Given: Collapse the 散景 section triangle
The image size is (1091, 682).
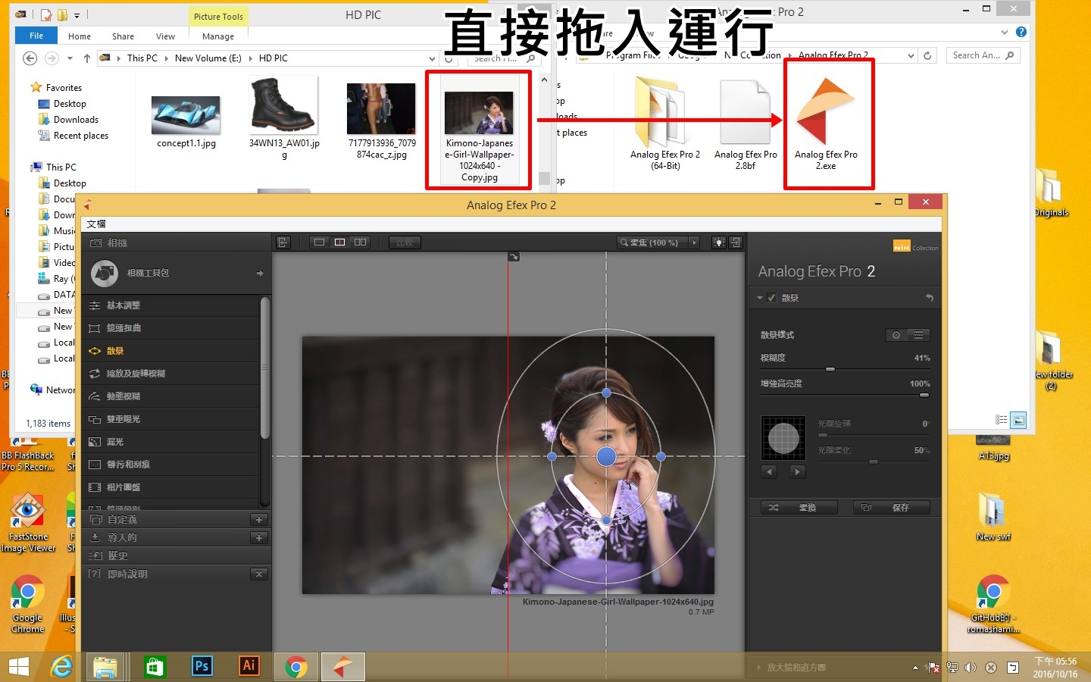Looking at the screenshot, I should [x=759, y=298].
